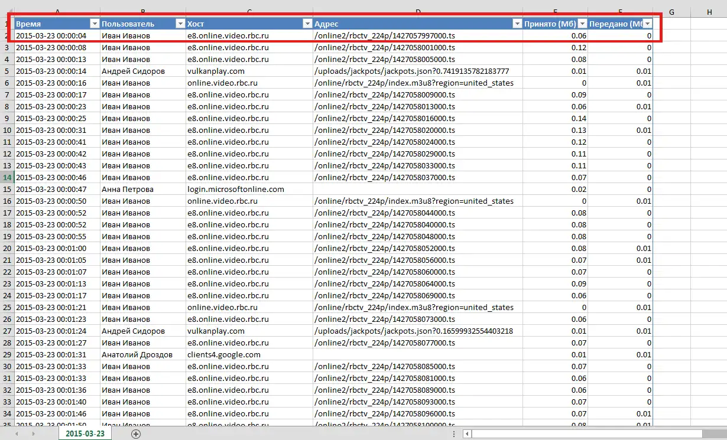The image size is (727, 440).
Task: Select column G header
Action: [x=672, y=12]
